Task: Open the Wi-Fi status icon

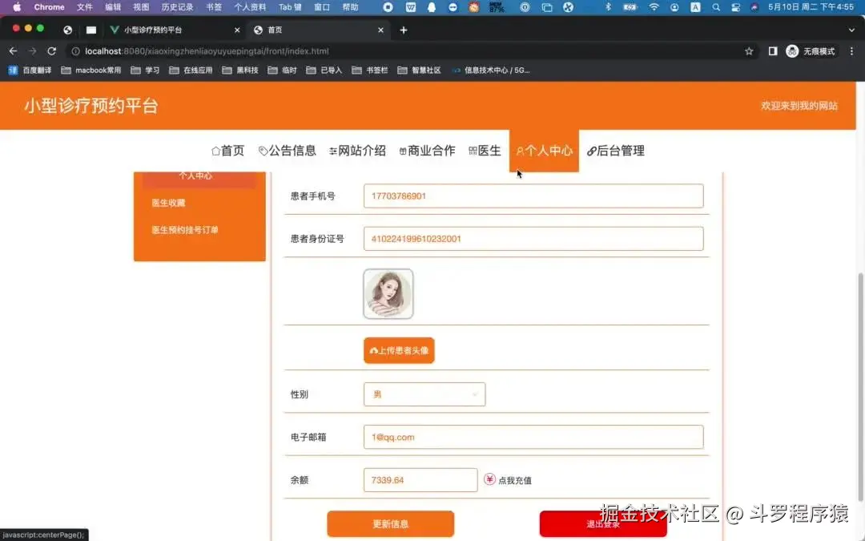Action: tap(654, 7)
